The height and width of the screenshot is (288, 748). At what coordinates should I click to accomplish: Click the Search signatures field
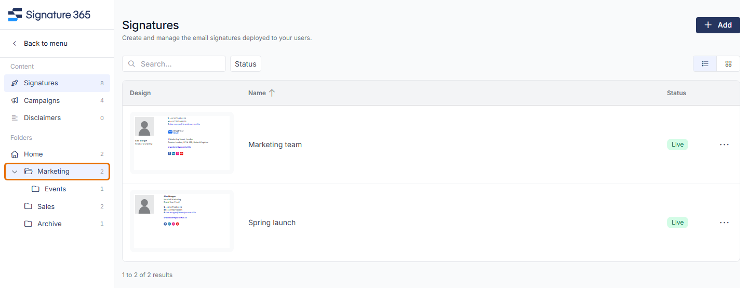(x=174, y=64)
